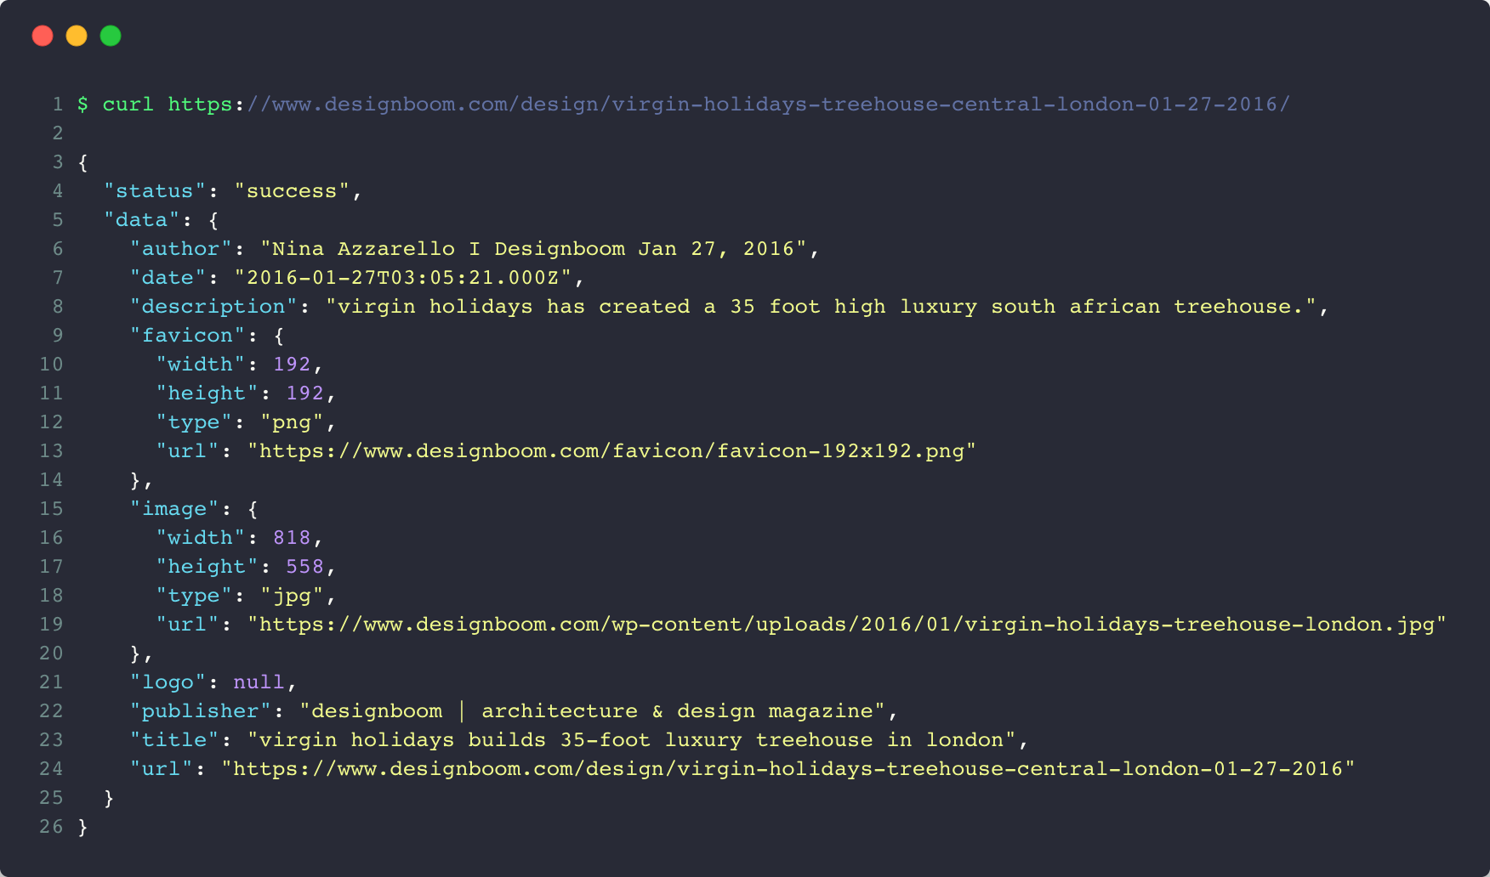Click line number 26 in the gutter
The width and height of the screenshot is (1490, 877).
[51, 827]
